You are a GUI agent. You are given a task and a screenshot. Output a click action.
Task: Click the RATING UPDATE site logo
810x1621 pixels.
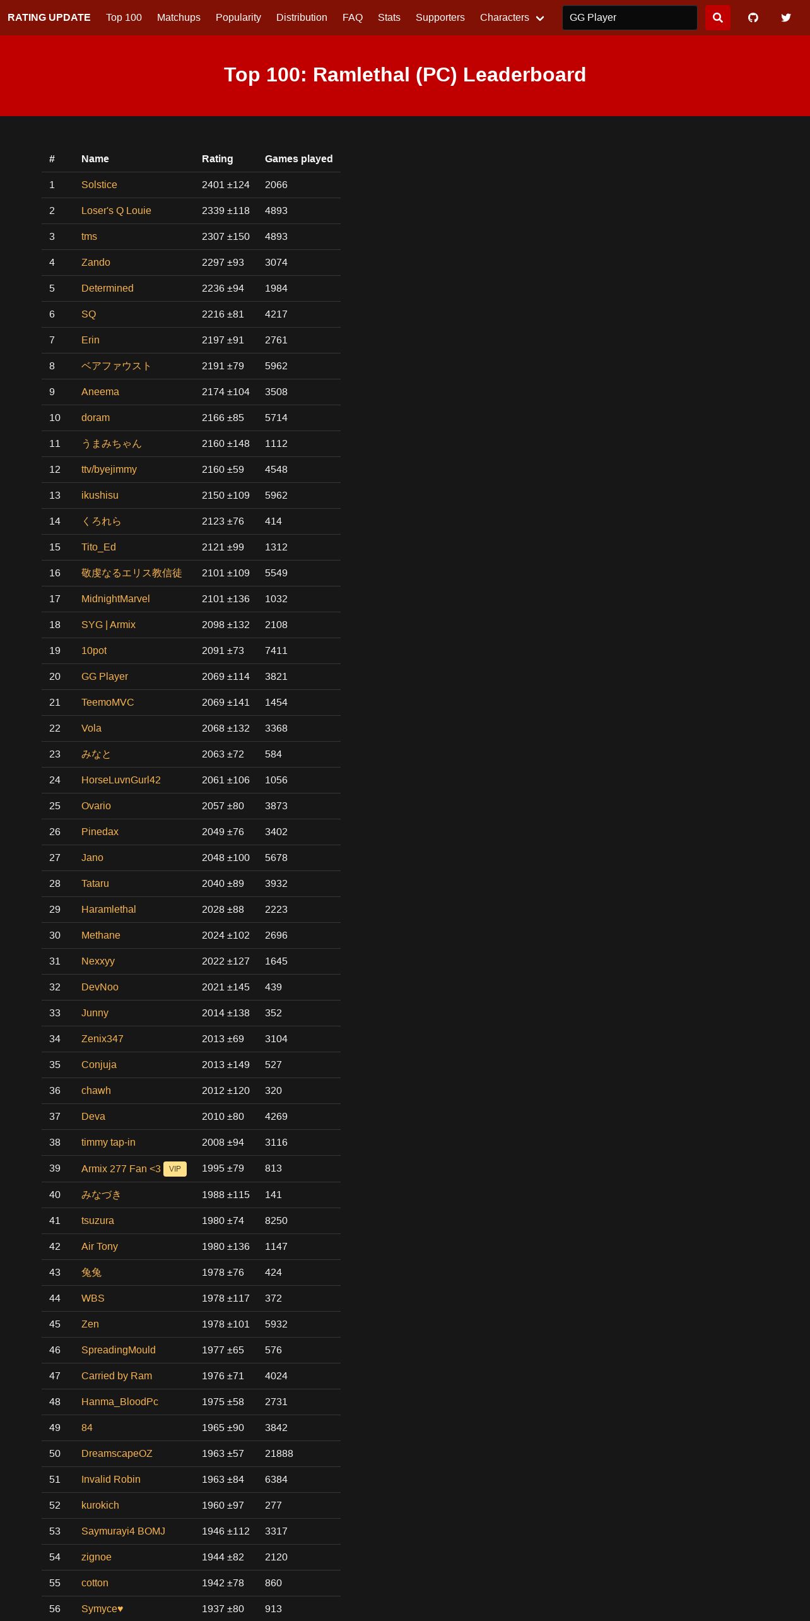point(49,18)
